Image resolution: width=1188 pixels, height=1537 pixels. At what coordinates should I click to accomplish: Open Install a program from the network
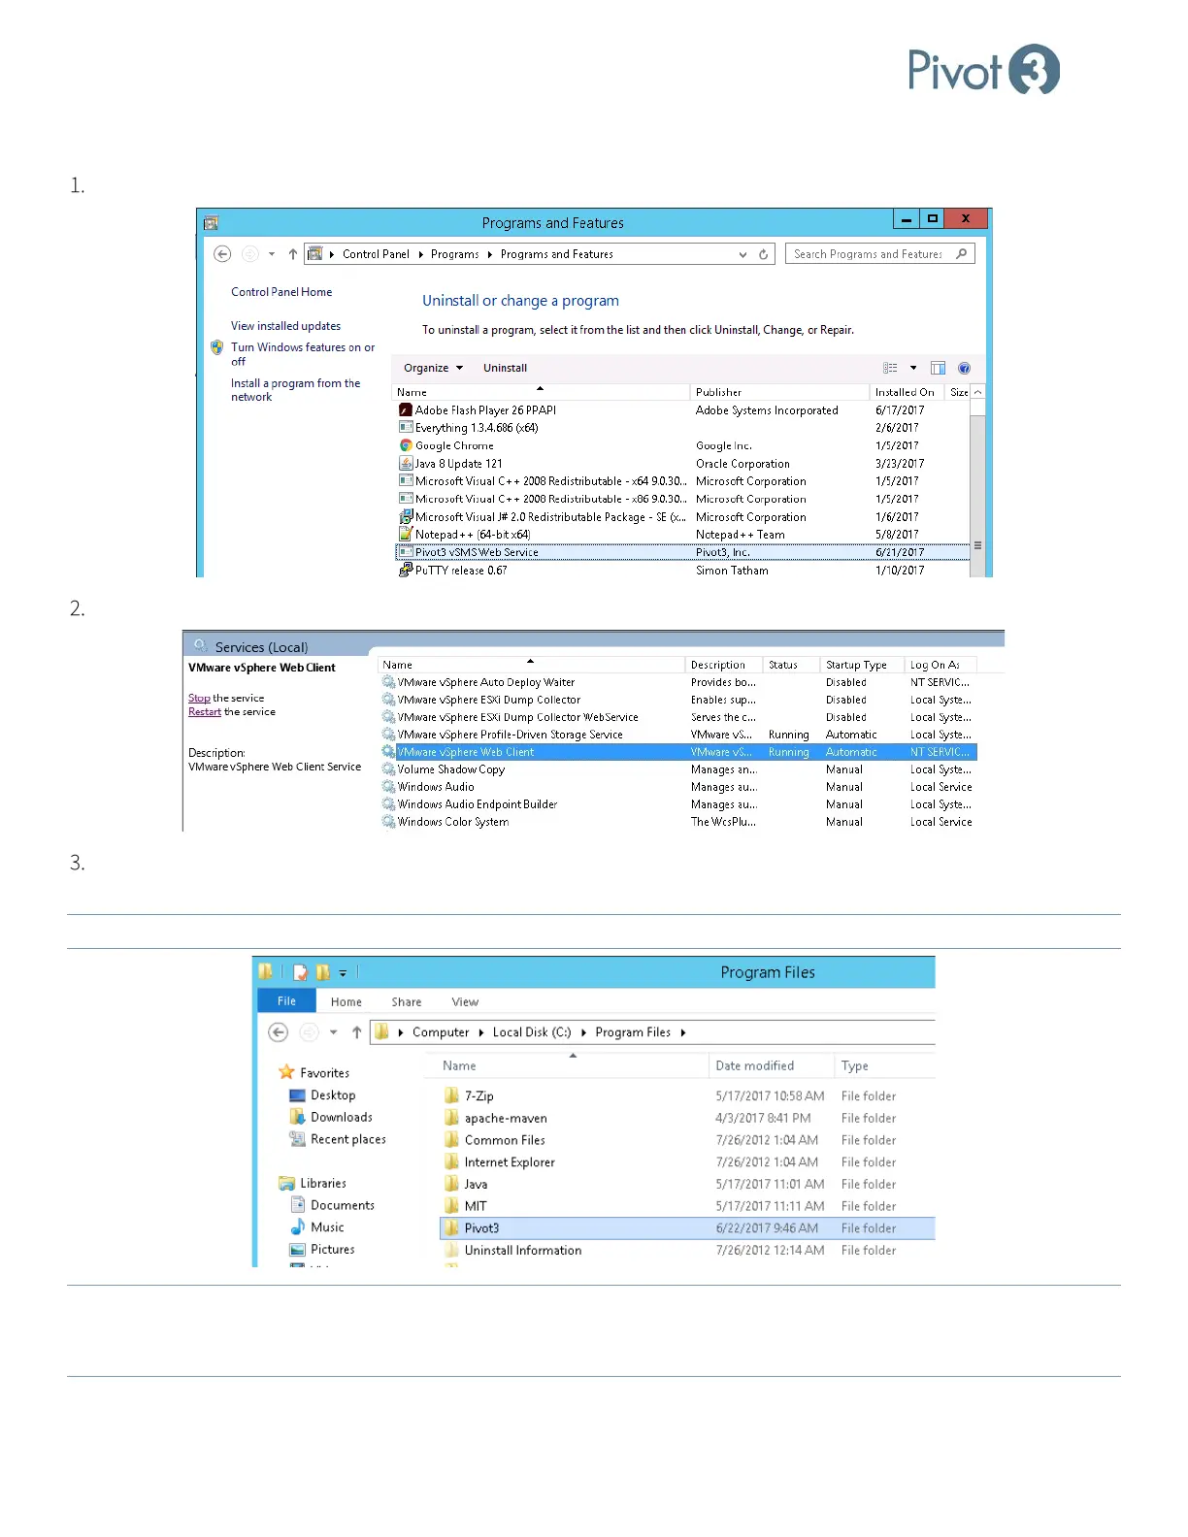click(295, 390)
